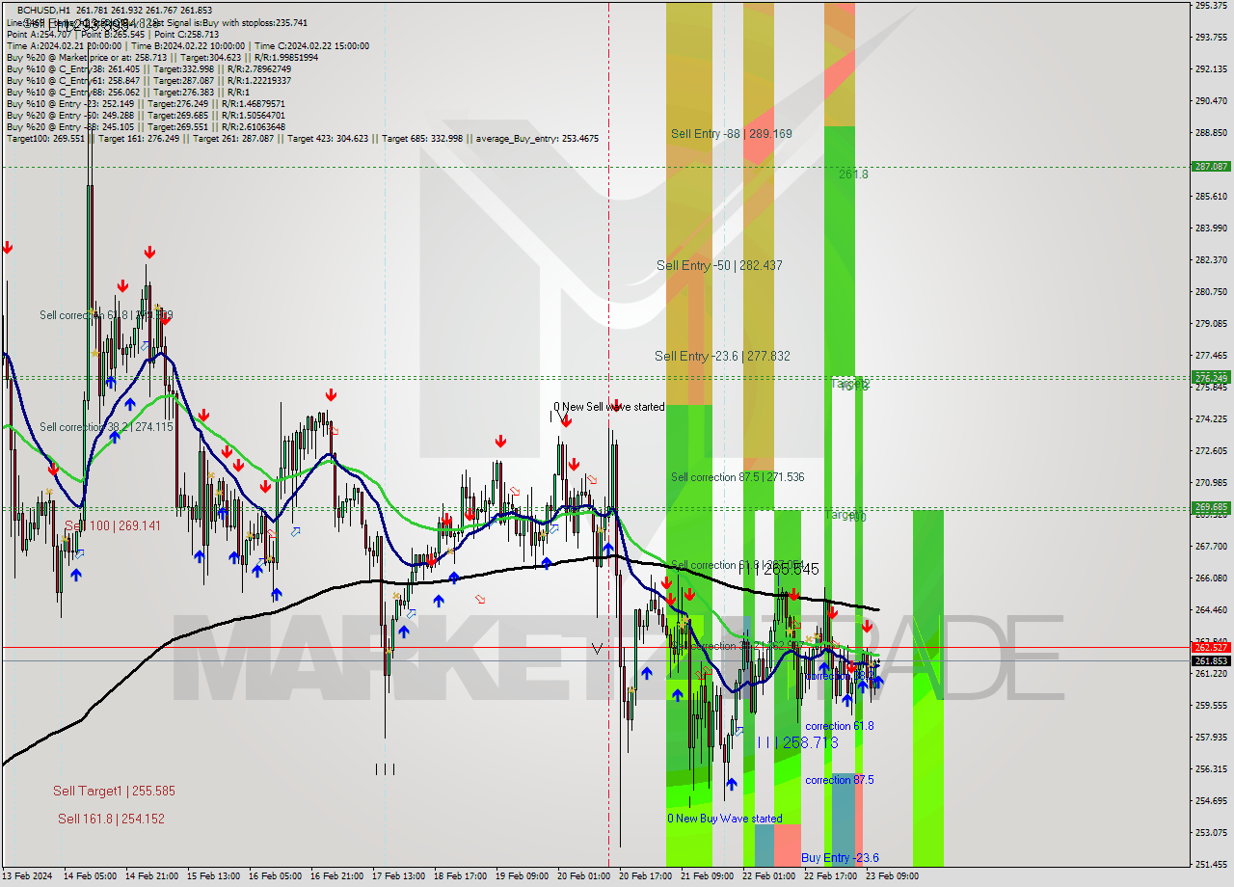Click the 'I I | 258.713' label
The height and width of the screenshot is (887, 1234).
coord(797,742)
